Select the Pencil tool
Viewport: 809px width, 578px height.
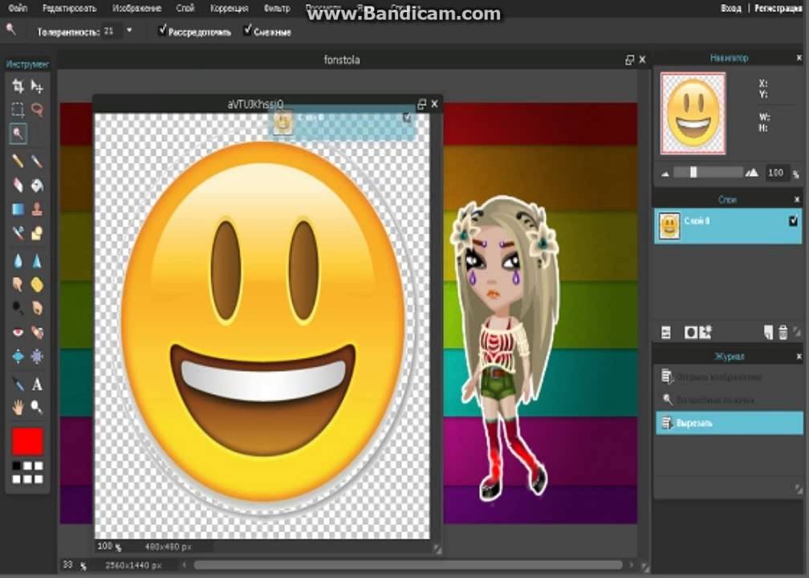point(18,161)
